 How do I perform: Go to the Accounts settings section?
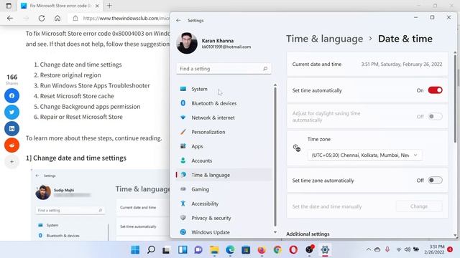coord(224,161)
